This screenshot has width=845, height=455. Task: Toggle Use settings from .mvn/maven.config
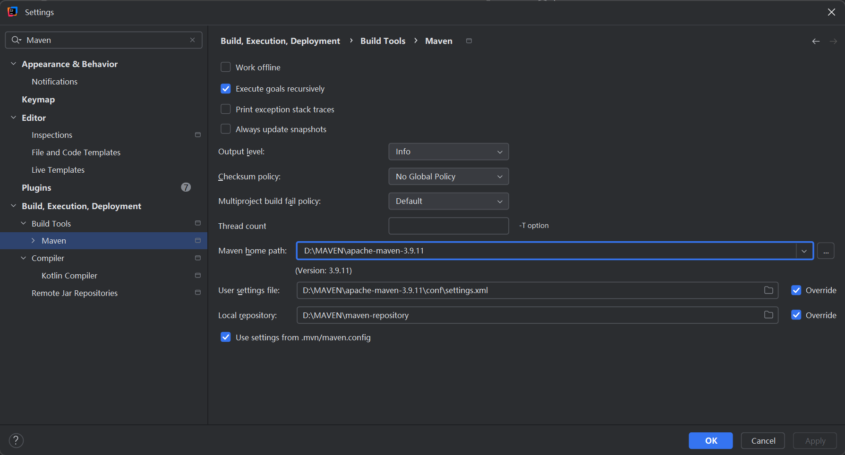click(226, 337)
